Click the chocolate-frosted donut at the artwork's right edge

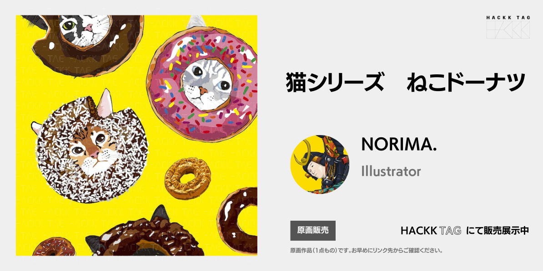(x=237, y=221)
